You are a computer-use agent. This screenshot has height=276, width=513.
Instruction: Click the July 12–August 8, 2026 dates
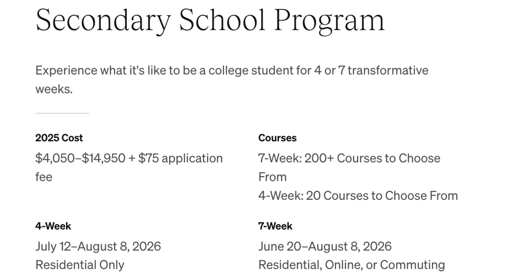pyautogui.click(x=98, y=246)
